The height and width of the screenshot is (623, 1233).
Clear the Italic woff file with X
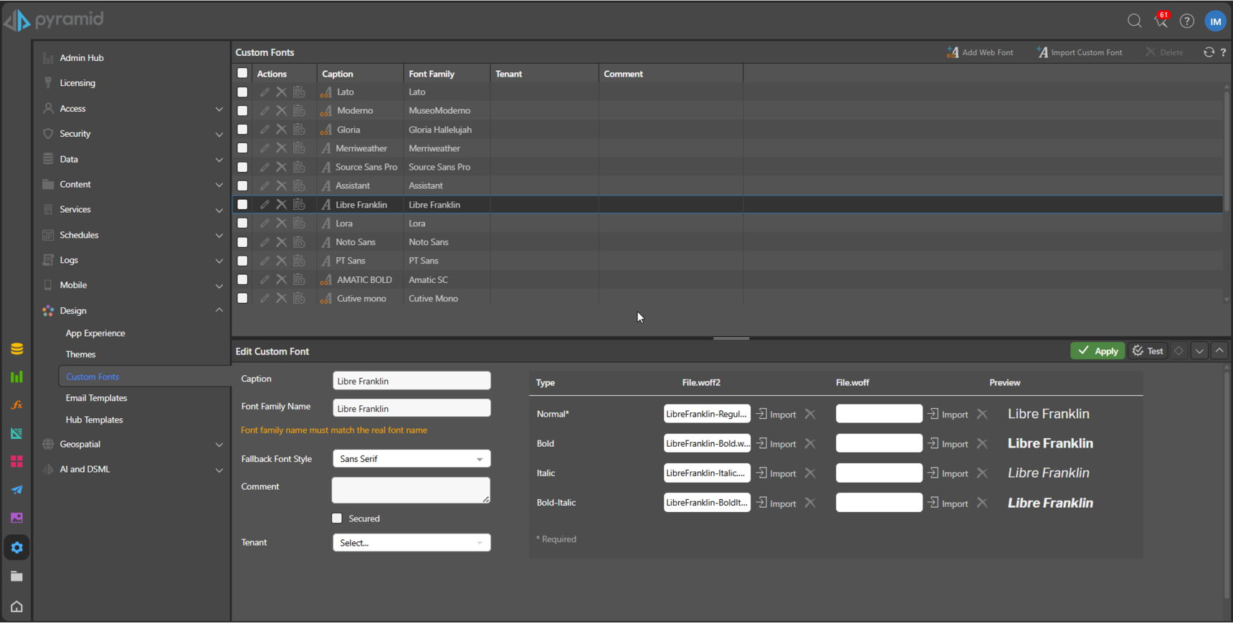click(982, 473)
